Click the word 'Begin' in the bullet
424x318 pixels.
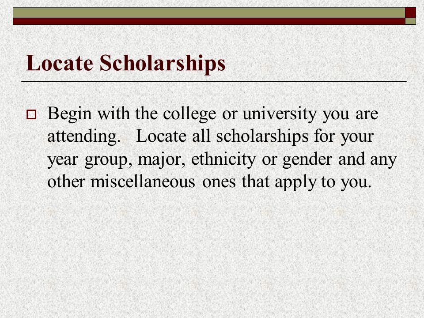(x=69, y=114)
